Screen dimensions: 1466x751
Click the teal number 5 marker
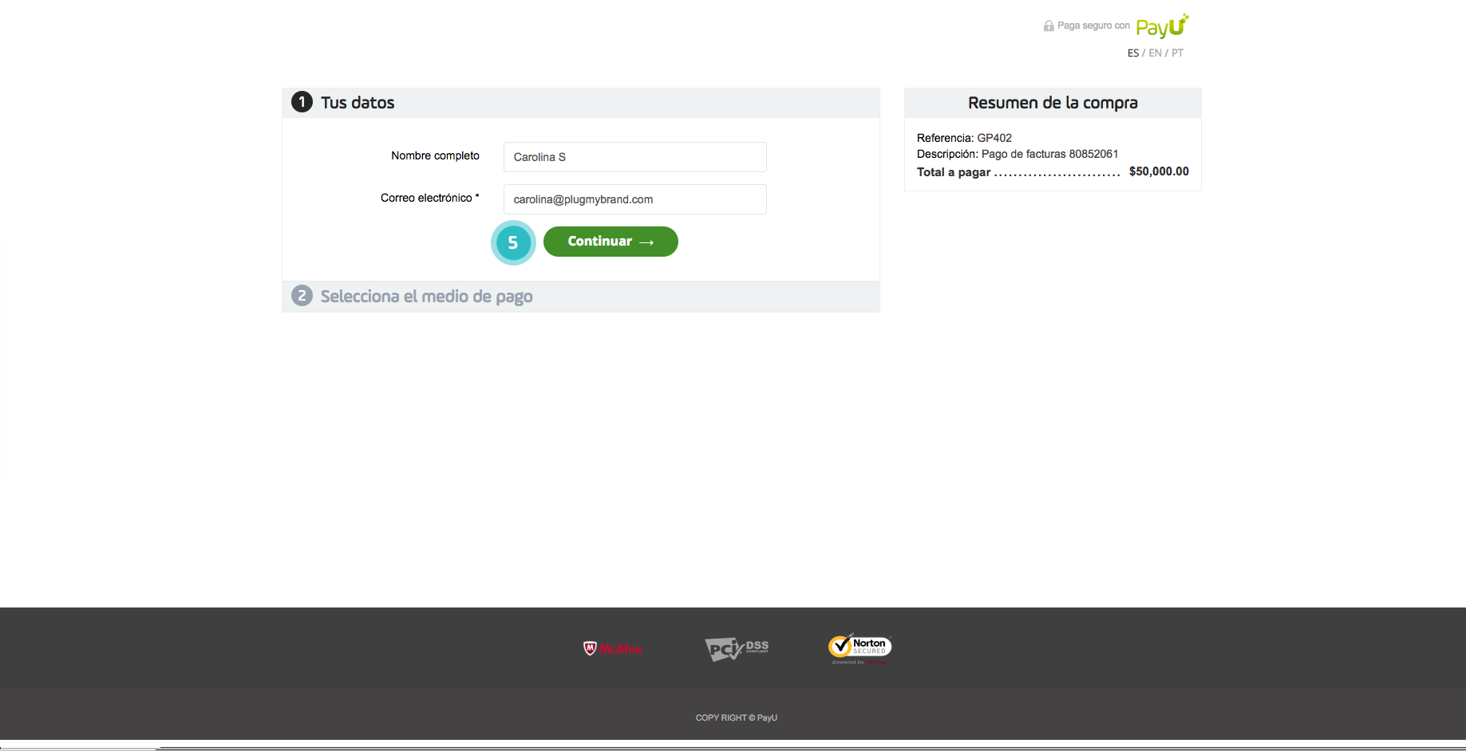(513, 243)
